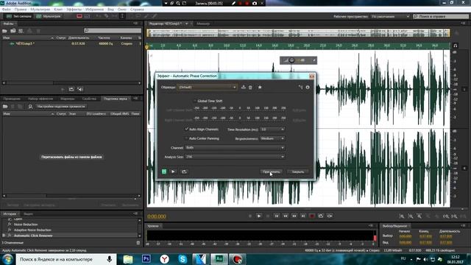Screen dimensions: 471x265
Task: Open Time Resolution dropdown
Action: point(272,130)
